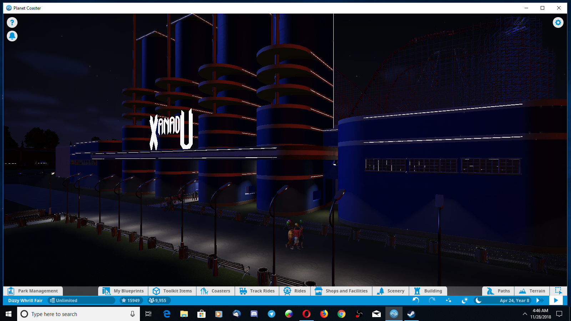
Task: Click the sparkle effects icon
Action: point(449,300)
